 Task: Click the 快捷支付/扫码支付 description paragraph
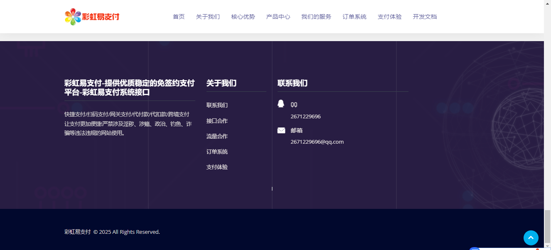128,124
